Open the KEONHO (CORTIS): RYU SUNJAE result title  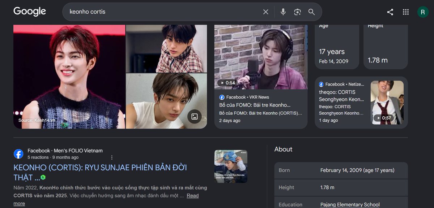(100, 172)
